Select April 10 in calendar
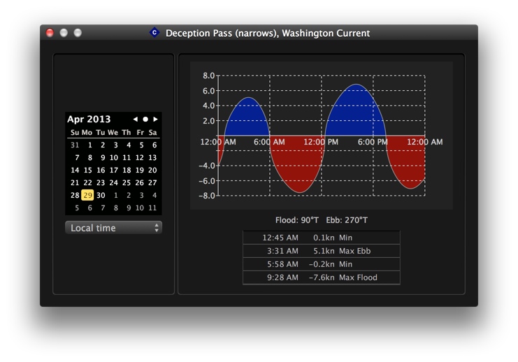 (x=114, y=157)
